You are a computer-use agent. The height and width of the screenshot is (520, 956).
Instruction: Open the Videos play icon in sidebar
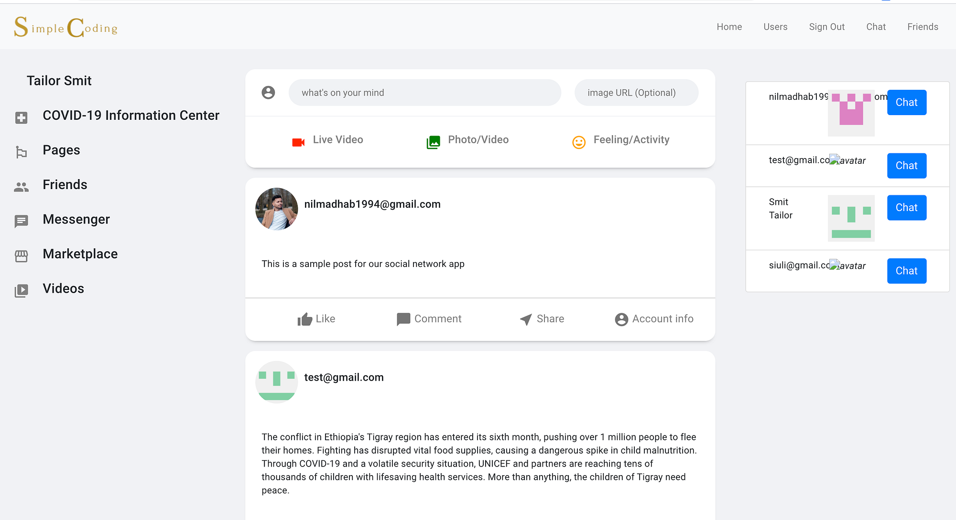21,290
